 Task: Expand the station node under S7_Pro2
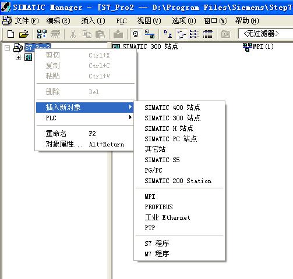(x=18, y=57)
